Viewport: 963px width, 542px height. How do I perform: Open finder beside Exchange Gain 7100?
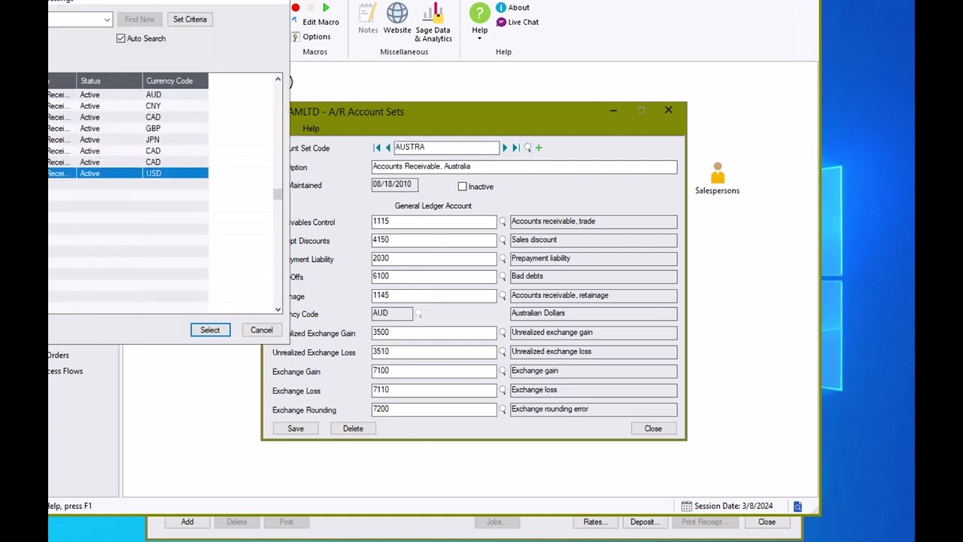pos(503,371)
